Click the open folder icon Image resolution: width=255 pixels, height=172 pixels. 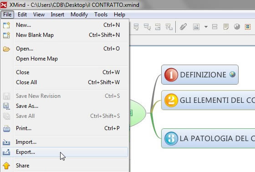[6, 49]
